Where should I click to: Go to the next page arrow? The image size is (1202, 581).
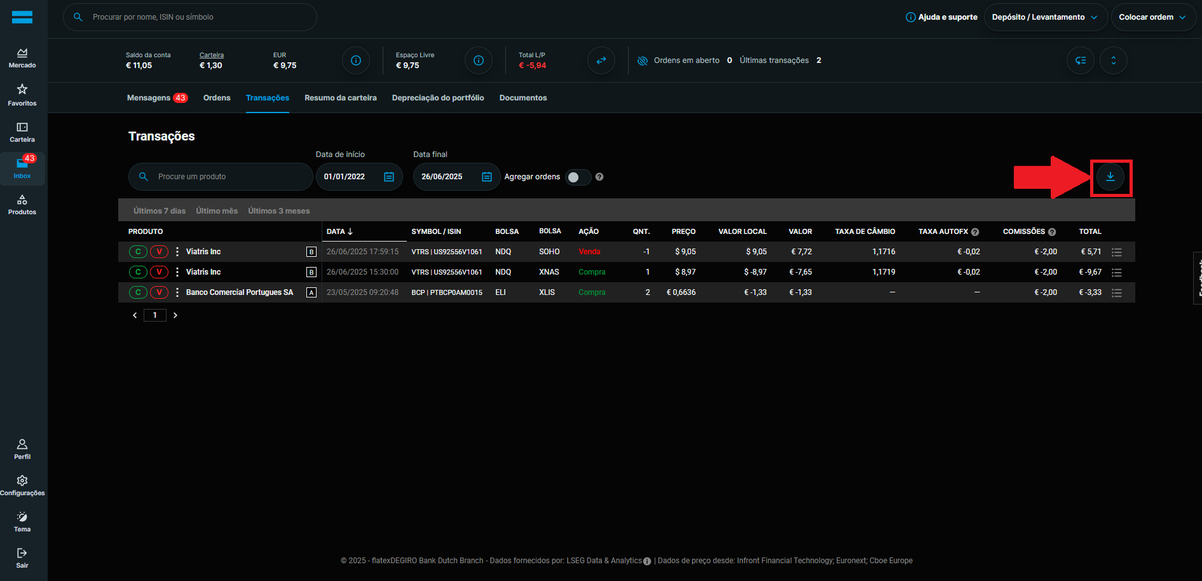[x=175, y=315]
